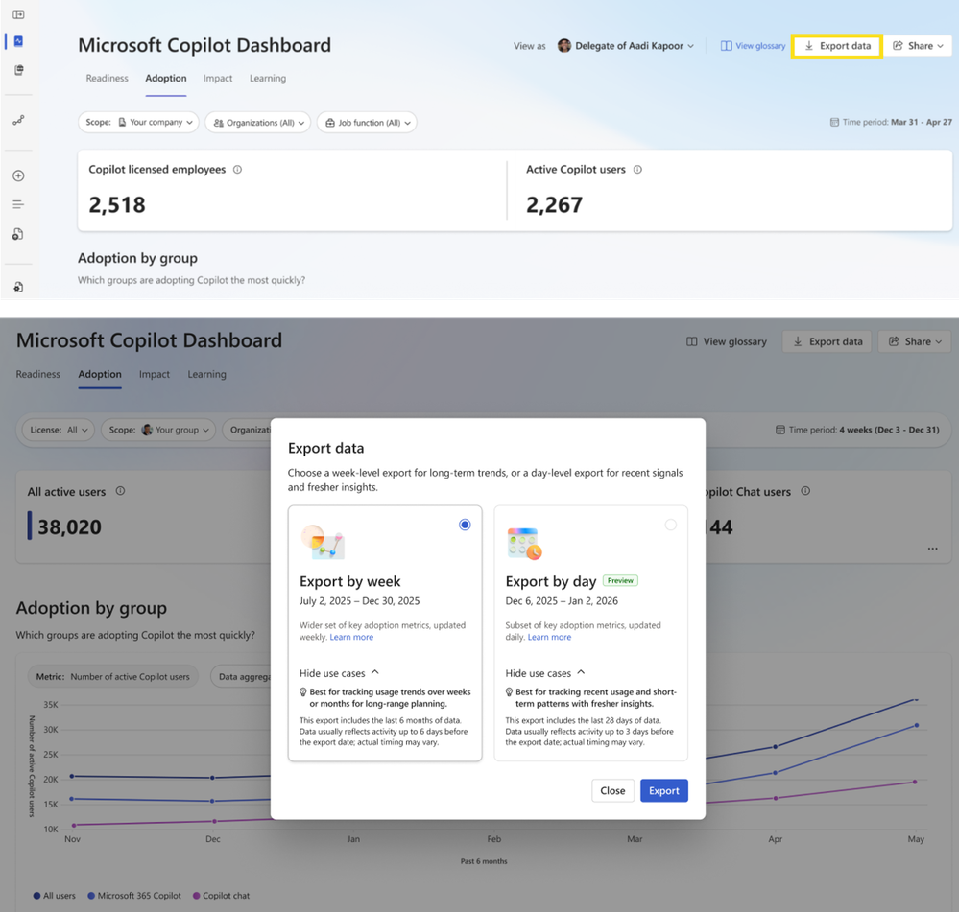Open the three-dot more options on the dimmed card
959x912 pixels.
tap(932, 549)
